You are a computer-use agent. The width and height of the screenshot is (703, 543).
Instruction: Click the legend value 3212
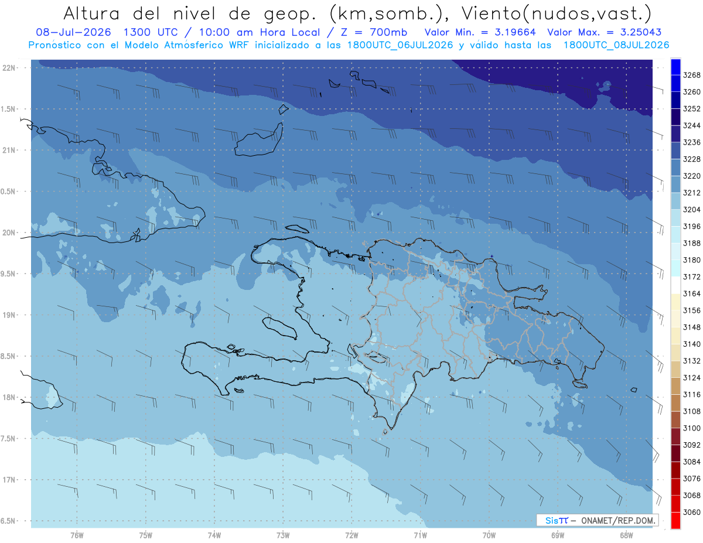pyautogui.click(x=692, y=193)
